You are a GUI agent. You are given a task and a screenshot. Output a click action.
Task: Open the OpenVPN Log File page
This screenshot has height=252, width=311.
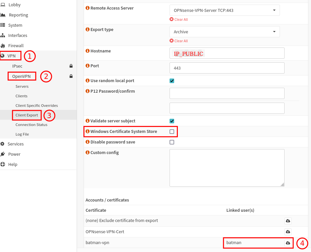[x=22, y=134]
